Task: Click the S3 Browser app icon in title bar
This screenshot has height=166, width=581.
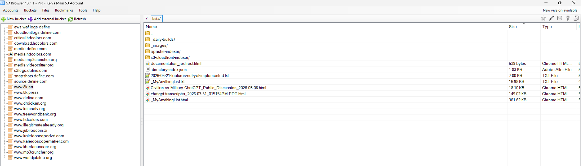Action: point(2,3)
